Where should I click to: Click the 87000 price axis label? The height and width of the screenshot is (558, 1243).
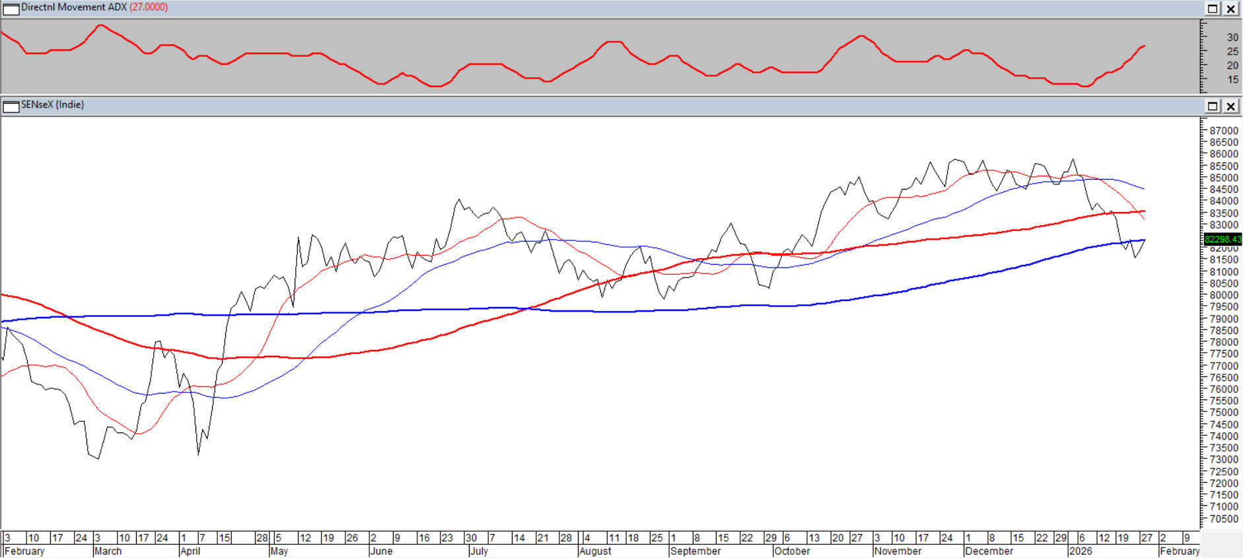tap(1223, 131)
